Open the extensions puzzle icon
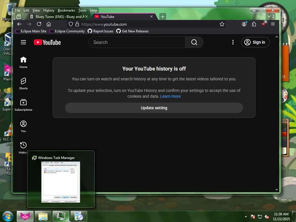The height and width of the screenshot is (222, 296). [254, 24]
